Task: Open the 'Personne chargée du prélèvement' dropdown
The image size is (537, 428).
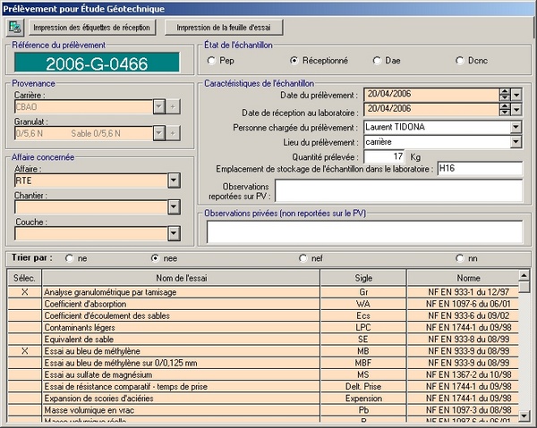Action: point(516,127)
